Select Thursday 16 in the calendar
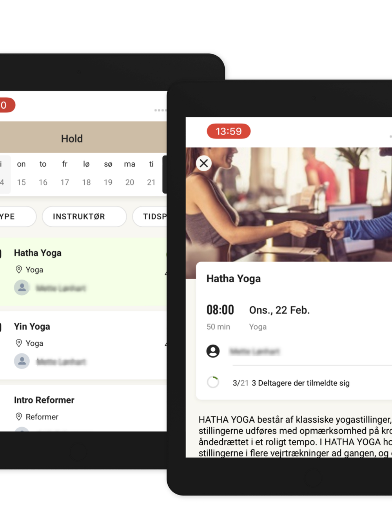The height and width of the screenshot is (523, 392). click(x=43, y=173)
